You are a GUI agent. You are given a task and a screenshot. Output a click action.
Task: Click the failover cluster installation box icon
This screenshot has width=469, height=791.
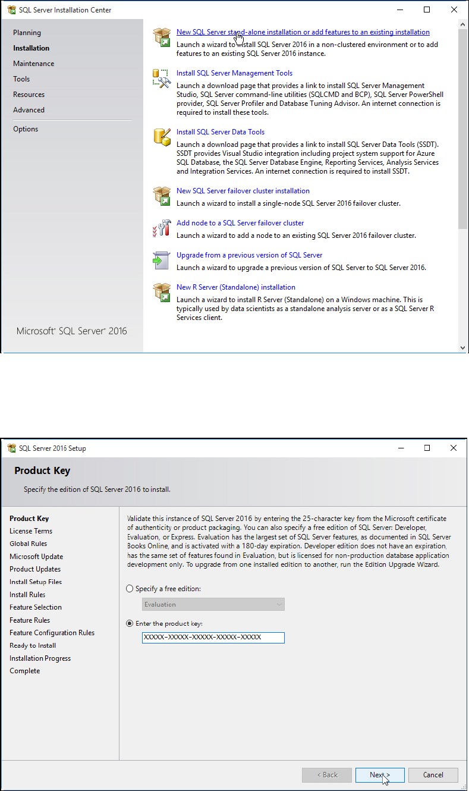click(x=162, y=195)
